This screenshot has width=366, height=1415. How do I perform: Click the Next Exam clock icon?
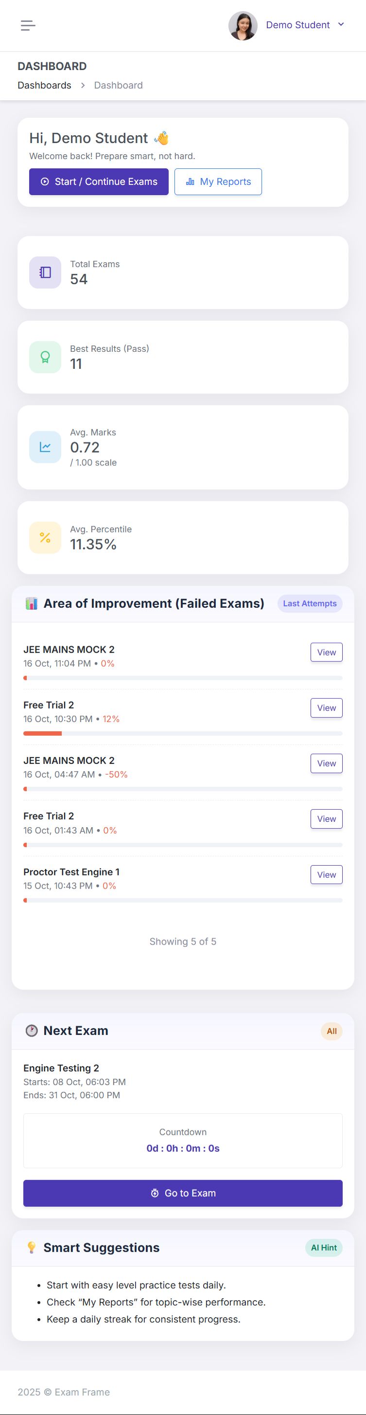point(32,1031)
